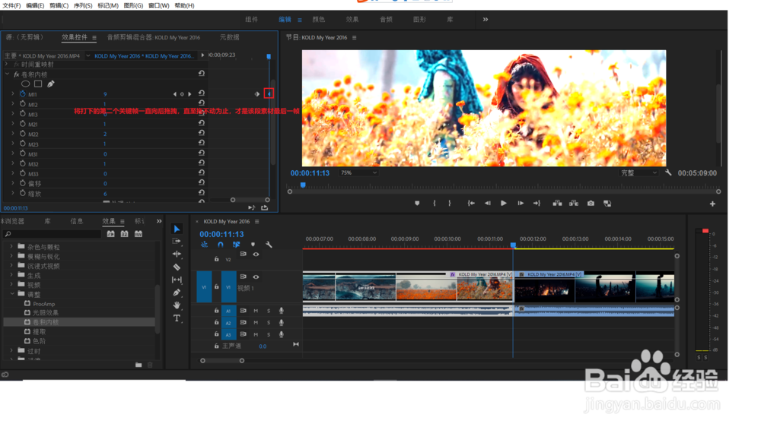The height and width of the screenshot is (430, 761).
Task: Open the button editor plus icon
Action: tap(712, 204)
